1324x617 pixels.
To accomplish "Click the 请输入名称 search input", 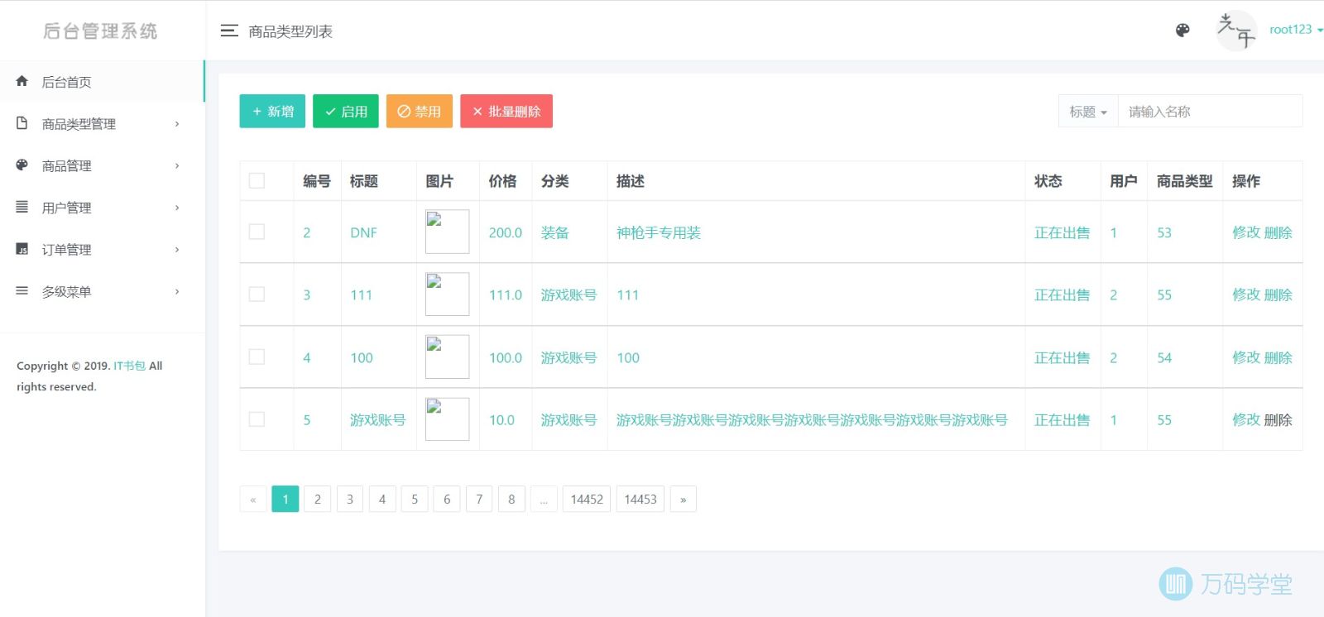I will (x=1210, y=111).
